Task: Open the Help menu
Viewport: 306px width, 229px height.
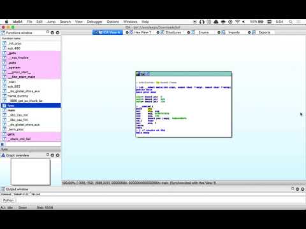Action: tap(145, 22)
